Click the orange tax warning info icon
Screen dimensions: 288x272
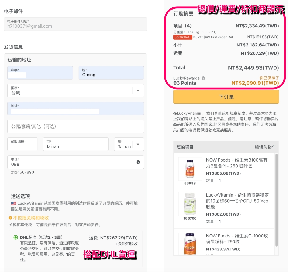pyautogui.click(x=10, y=218)
